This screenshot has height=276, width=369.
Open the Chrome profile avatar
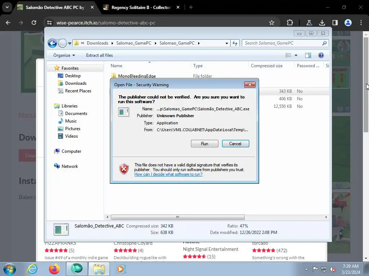point(348,23)
